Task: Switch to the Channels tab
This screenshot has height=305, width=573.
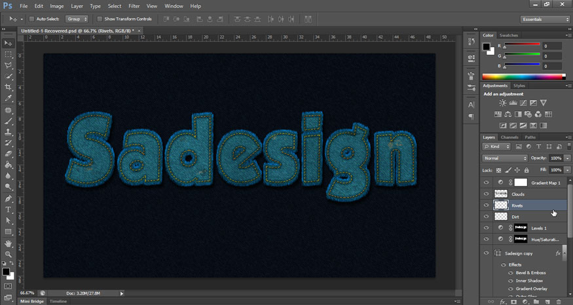Action: (x=509, y=137)
